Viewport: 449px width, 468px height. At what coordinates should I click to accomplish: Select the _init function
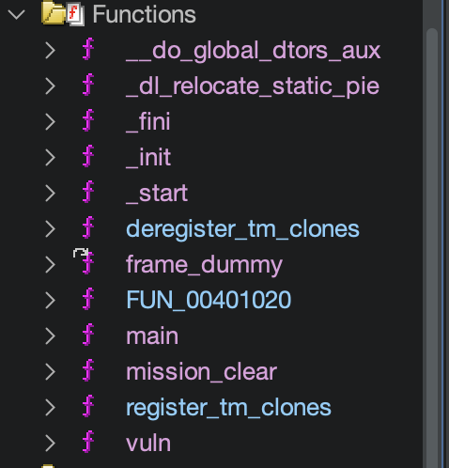pos(148,158)
